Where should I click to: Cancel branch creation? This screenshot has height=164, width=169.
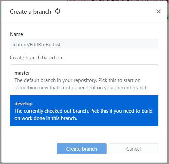coord(133,149)
